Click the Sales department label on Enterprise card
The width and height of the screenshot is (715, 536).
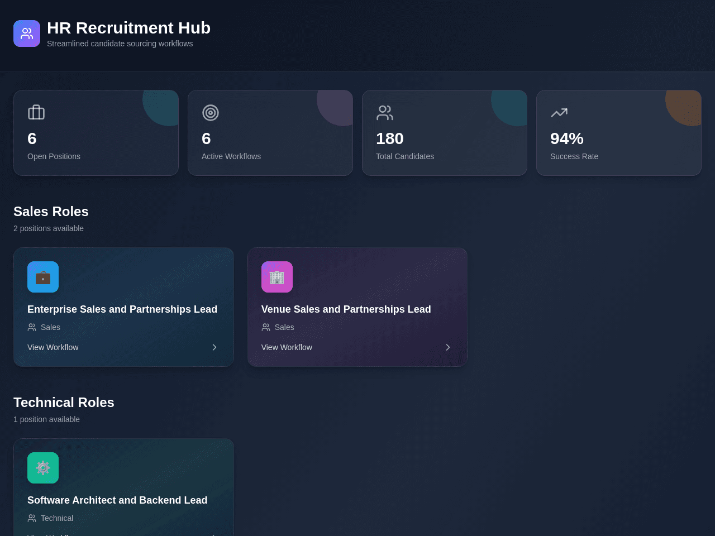click(x=50, y=327)
